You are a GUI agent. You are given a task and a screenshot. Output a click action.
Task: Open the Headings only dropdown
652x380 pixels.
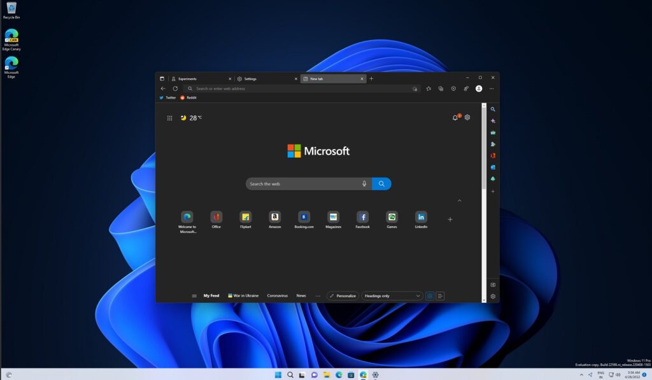pyautogui.click(x=392, y=296)
